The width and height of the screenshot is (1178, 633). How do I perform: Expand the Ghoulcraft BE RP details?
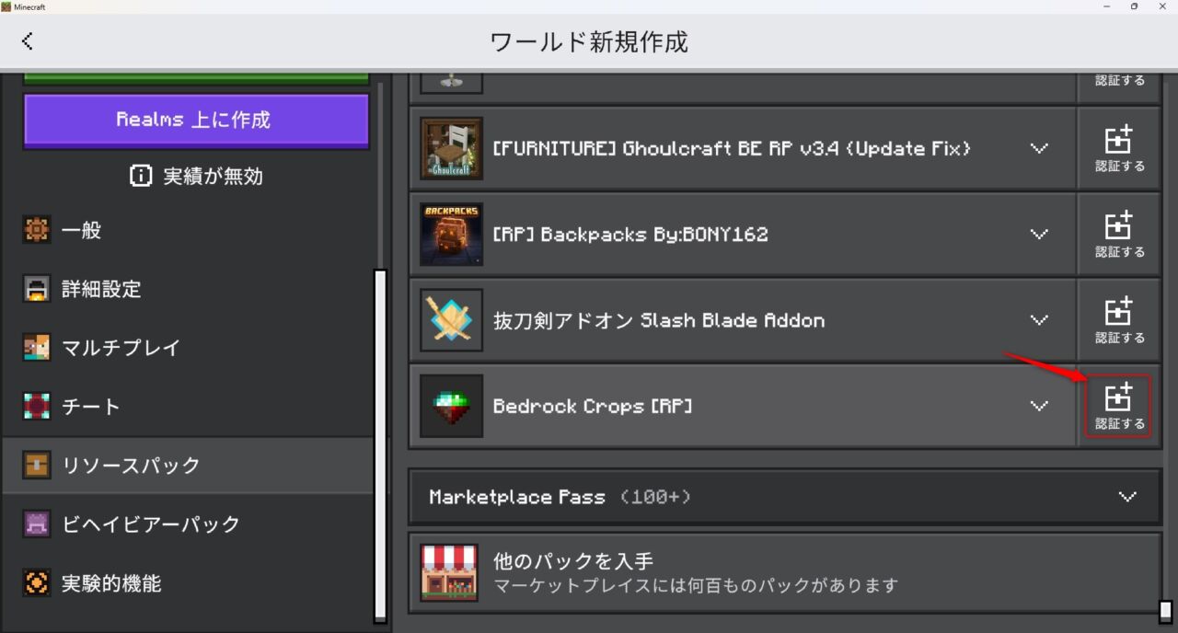[1039, 148]
